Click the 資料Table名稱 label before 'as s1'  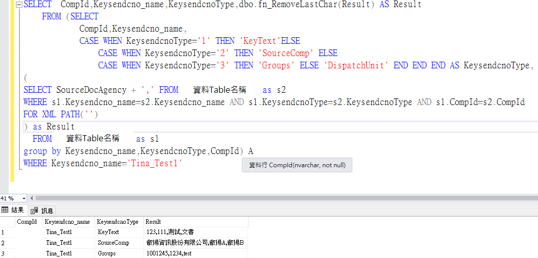coord(93,138)
